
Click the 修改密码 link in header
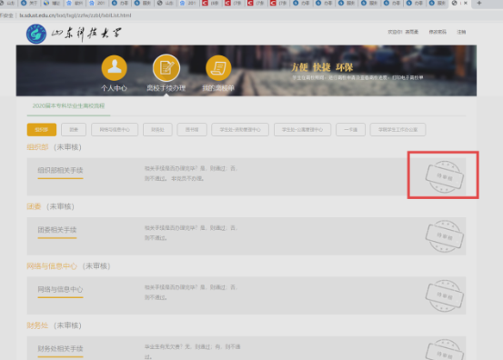[x=438, y=32]
